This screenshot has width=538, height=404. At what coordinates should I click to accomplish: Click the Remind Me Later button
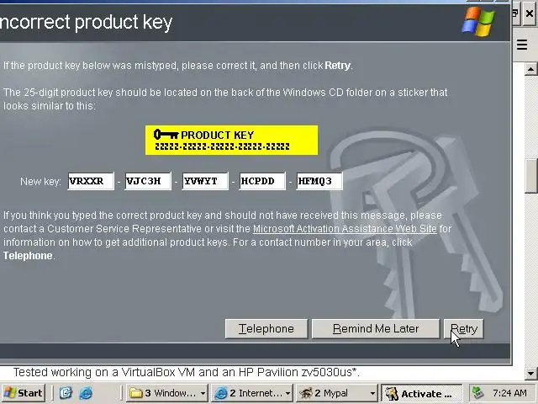(x=376, y=329)
